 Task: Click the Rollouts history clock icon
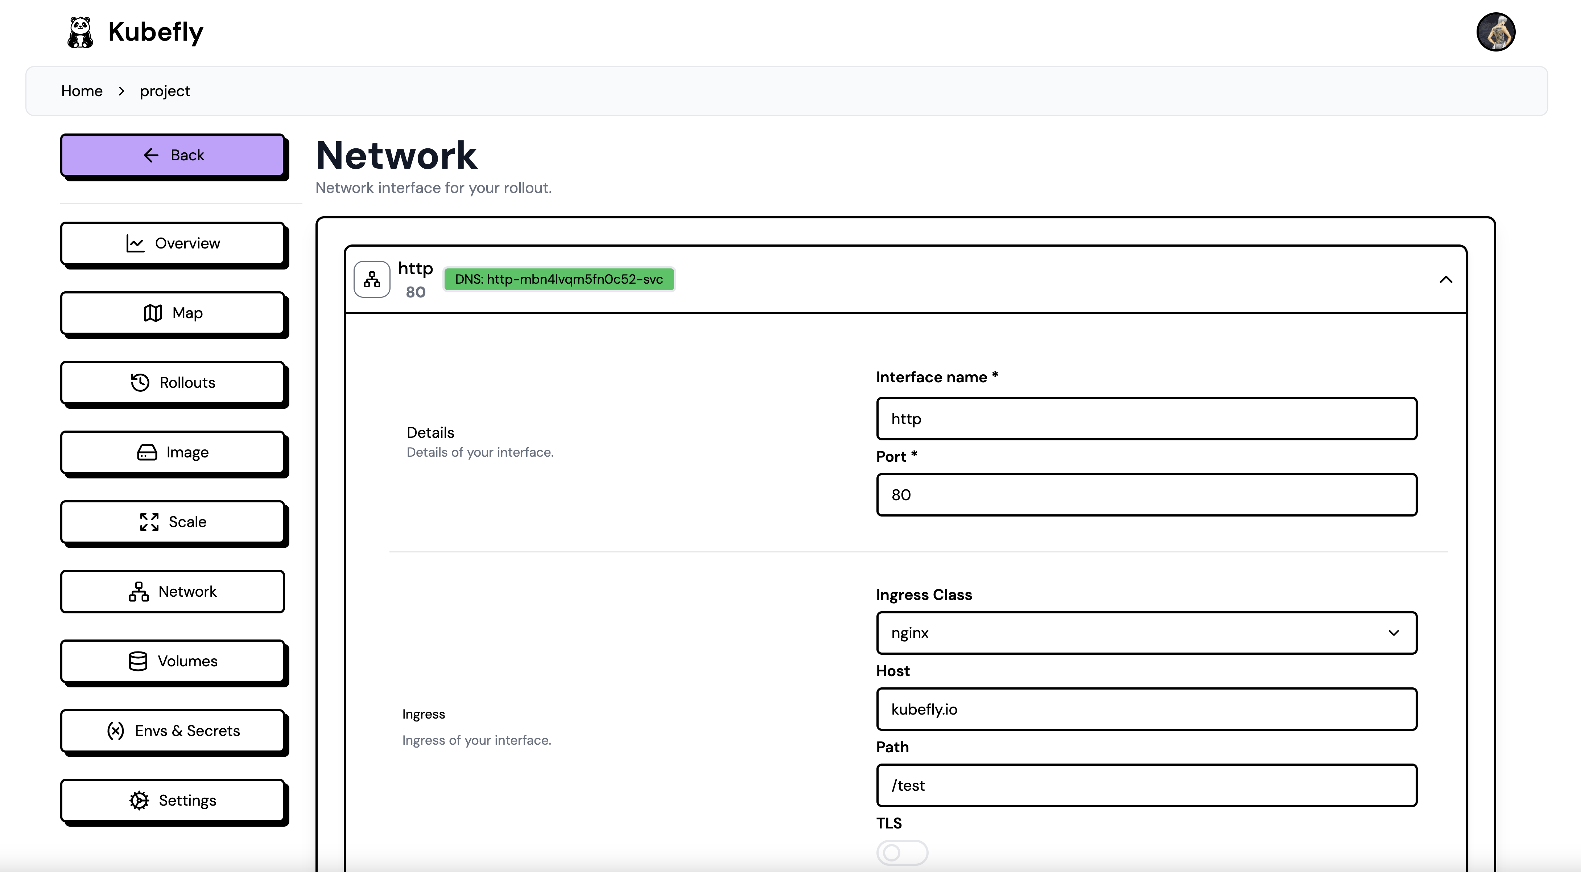tap(140, 383)
